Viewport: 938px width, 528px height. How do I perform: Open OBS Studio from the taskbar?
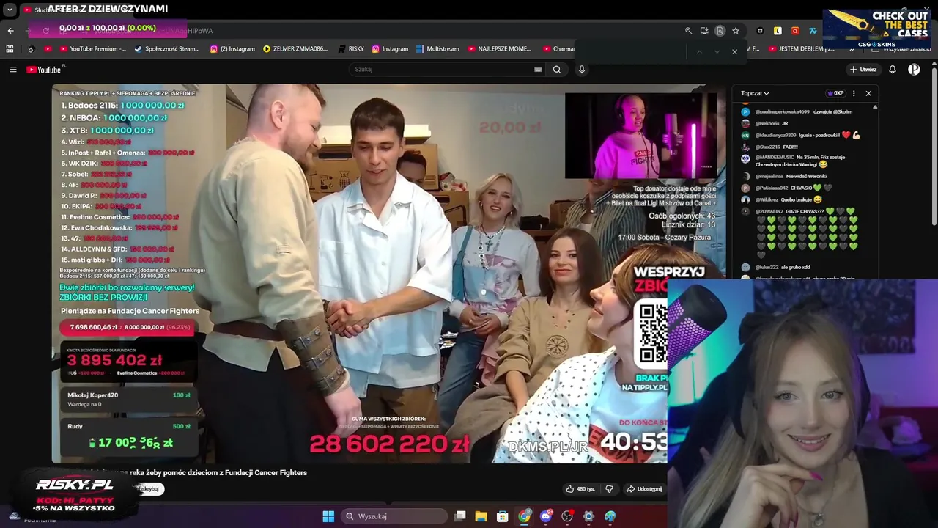coord(566,516)
